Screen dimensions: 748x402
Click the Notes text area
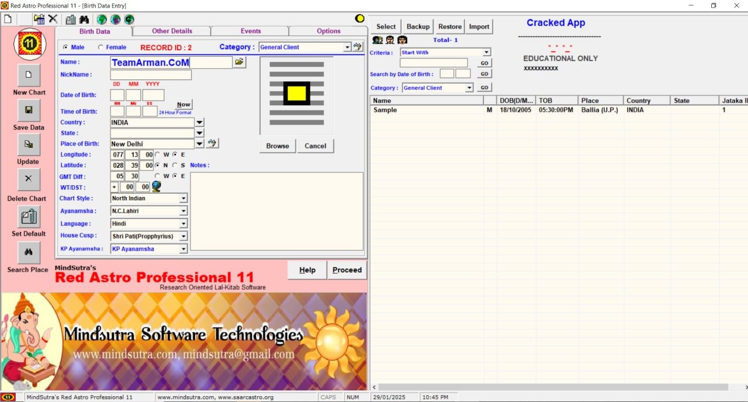click(x=277, y=211)
